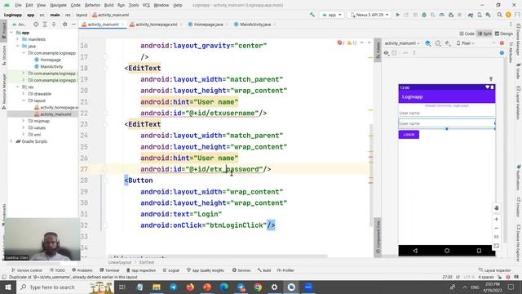Open the File menu
Viewport: 522px width, 294px height.
[18, 5]
